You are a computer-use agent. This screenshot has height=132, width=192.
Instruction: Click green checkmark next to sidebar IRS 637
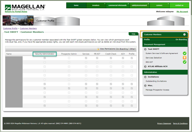(x=184, y=62)
